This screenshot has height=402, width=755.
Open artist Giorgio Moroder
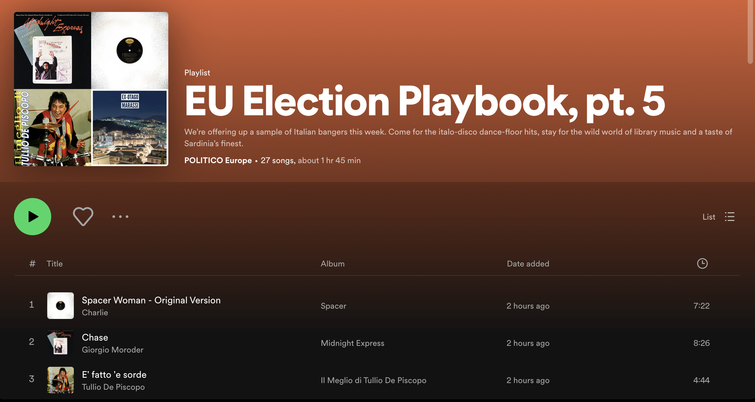[x=112, y=350]
